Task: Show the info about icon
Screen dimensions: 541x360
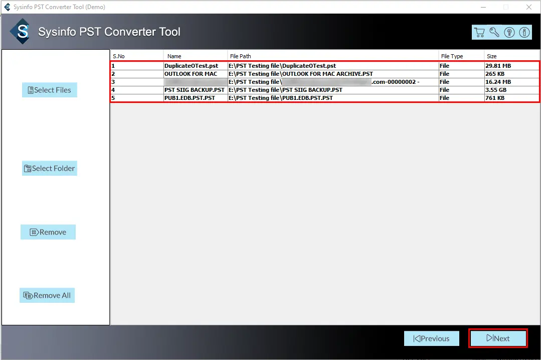Action: [x=524, y=33]
